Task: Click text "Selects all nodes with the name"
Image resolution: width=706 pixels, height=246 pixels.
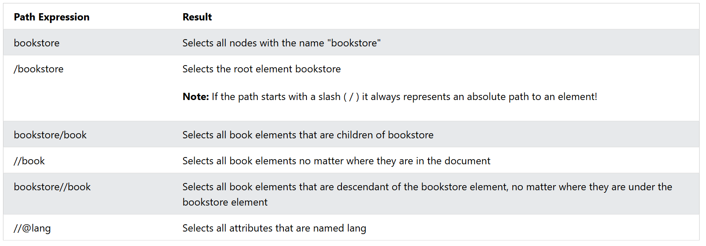Action: click(253, 43)
